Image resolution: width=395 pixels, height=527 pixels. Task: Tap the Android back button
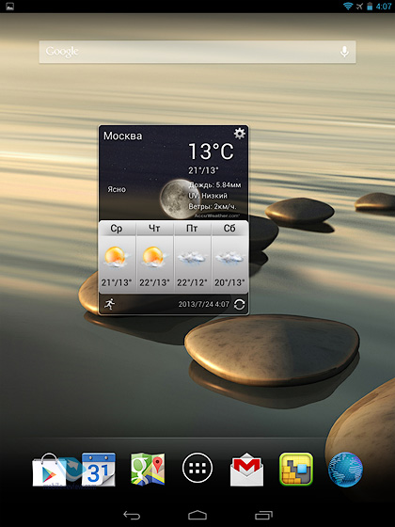tap(132, 515)
